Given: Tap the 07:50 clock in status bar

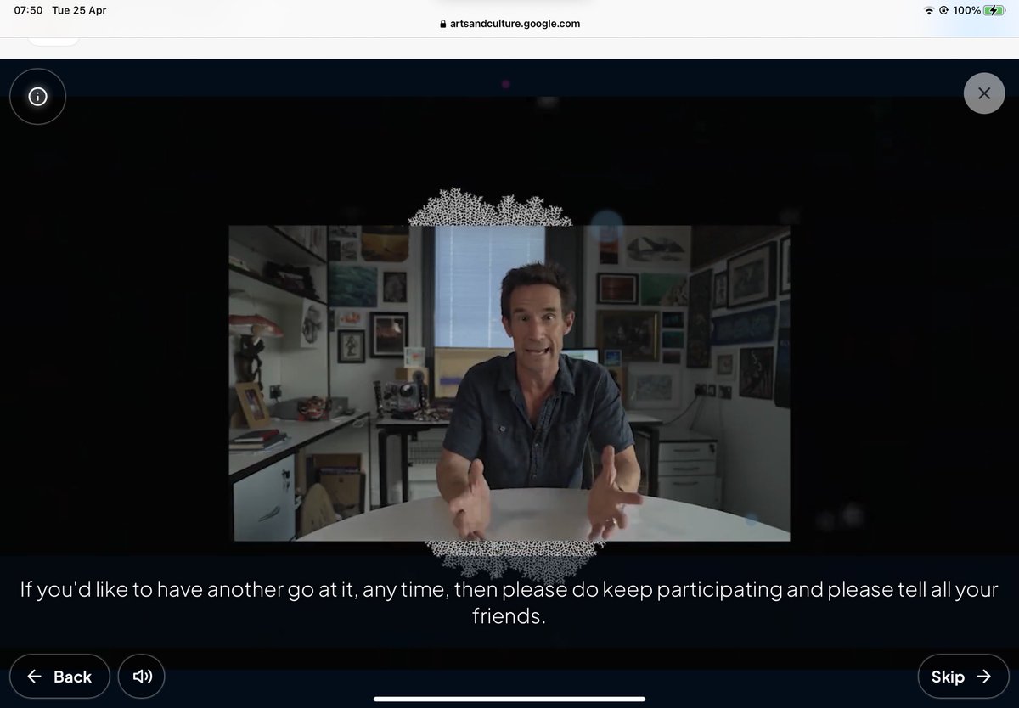Looking at the screenshot, I should [x=28, y=10].
